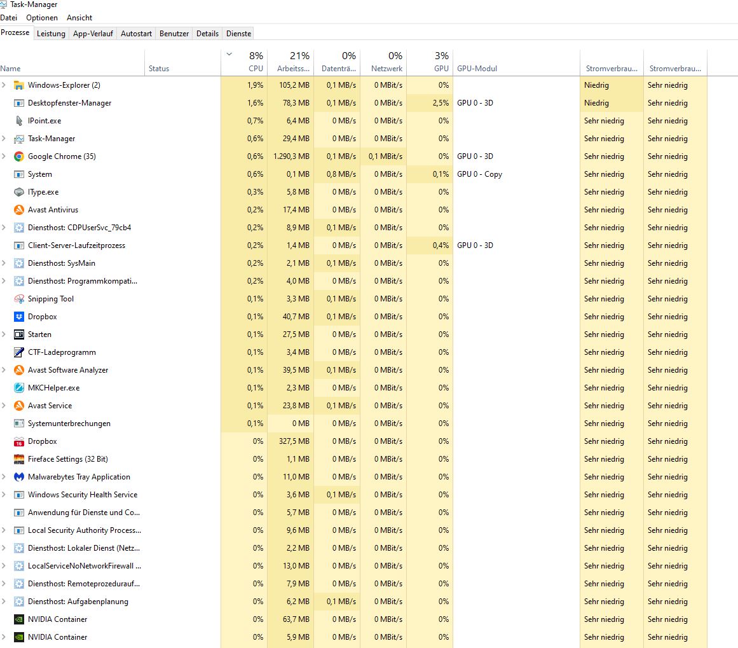Image resolution: width=738 pixels, height=648 pixels.
Task: Switch to the App-Verlauf tab
Action: point(93,34)
